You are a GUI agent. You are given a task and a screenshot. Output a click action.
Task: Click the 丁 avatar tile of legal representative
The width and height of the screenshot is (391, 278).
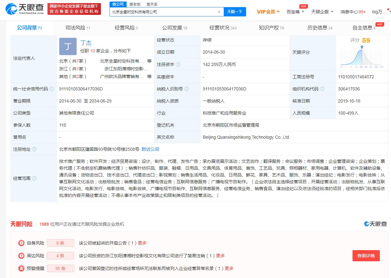(68, 46)
